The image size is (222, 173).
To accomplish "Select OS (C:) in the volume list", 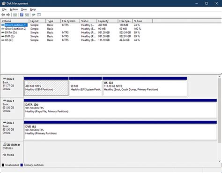I will coord(9,40).
